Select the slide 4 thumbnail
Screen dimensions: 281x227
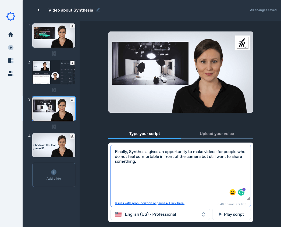click(x=54, y=145)
